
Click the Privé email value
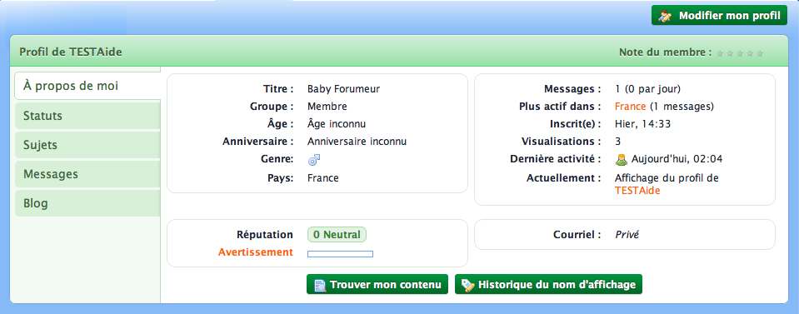627,235
